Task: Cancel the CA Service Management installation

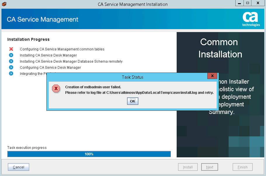Action: click(18, 167)
